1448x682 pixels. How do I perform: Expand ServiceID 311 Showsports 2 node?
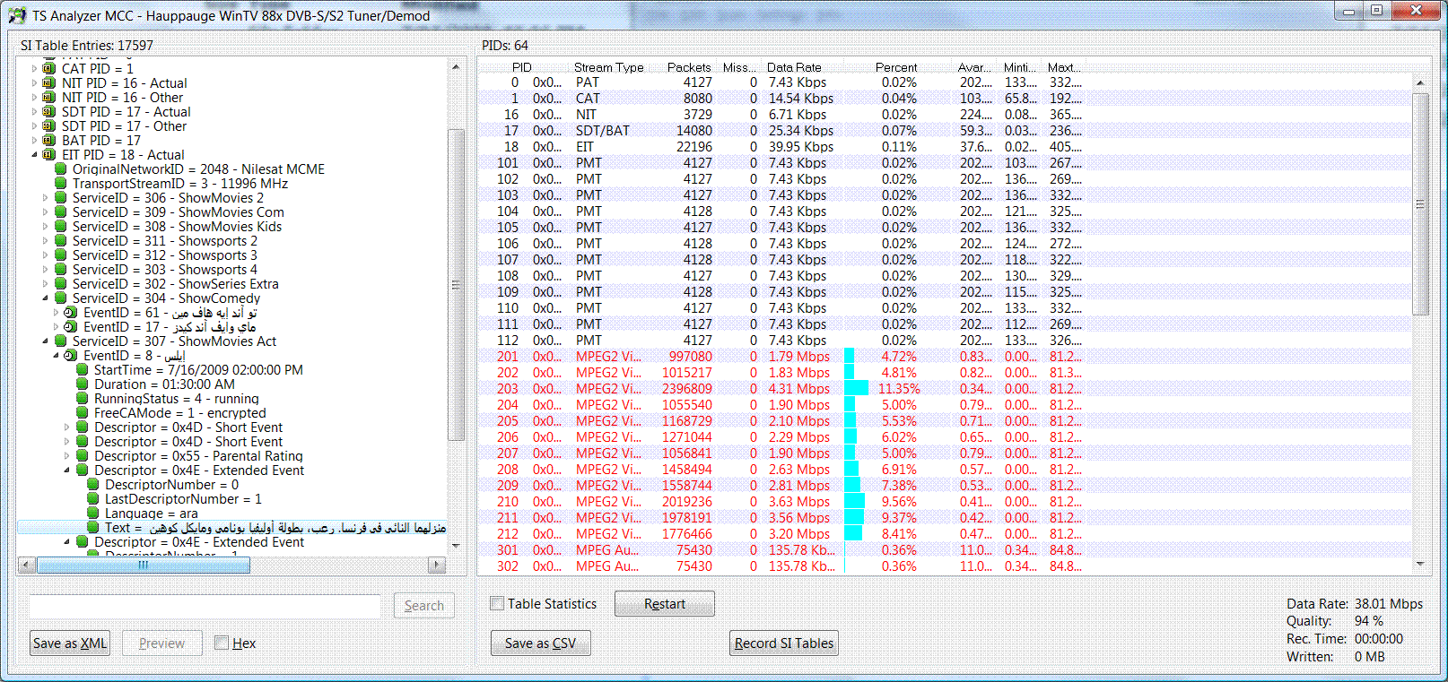46,241
